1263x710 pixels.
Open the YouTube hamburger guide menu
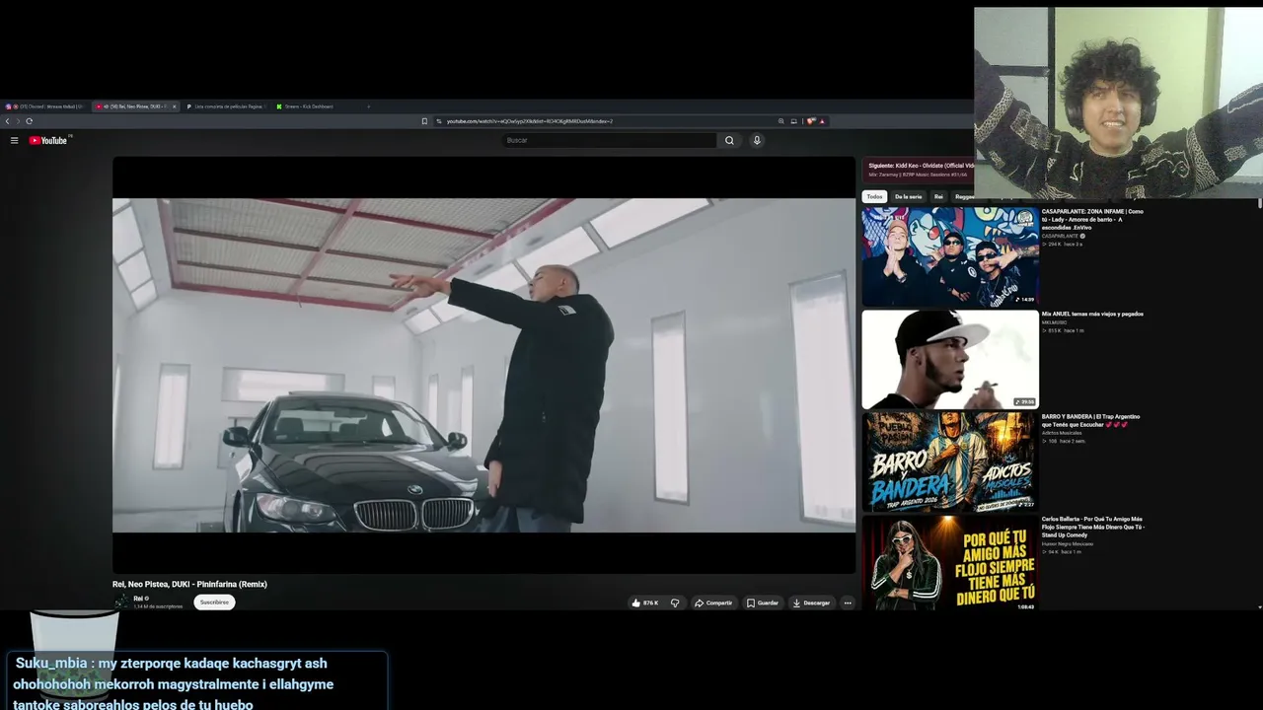[x=14, y=141]
